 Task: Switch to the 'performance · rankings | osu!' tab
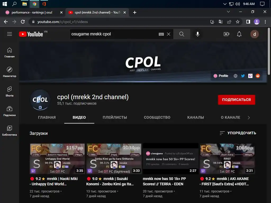coord(32,12)
